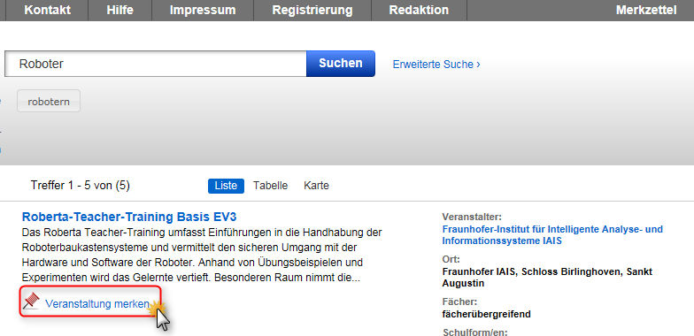Click the pushpin icon beside Veranstaltung merken

(32, 301)
